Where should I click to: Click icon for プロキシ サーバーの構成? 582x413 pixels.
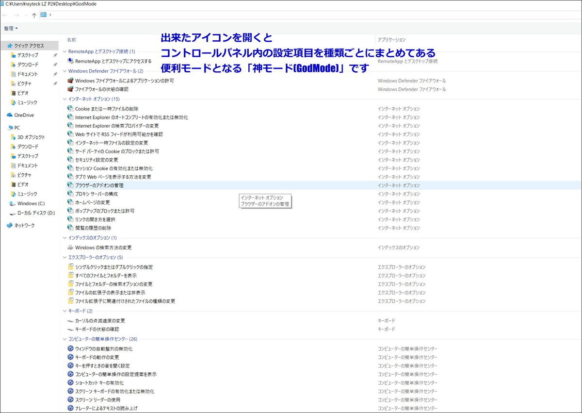pos(70,194)
